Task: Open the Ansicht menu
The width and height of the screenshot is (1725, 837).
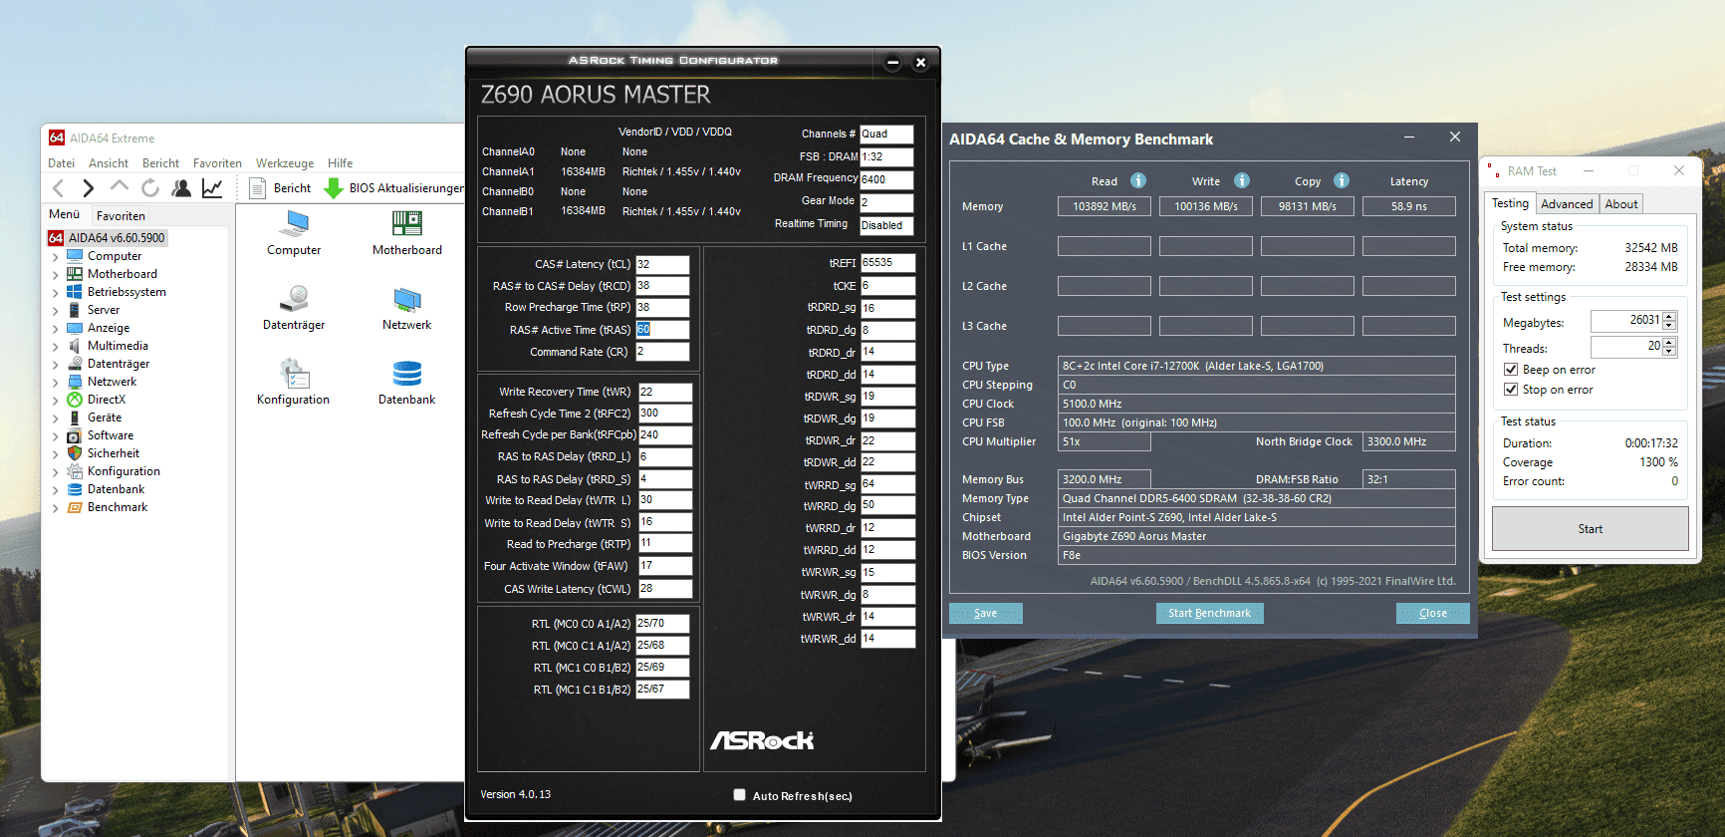Action: point(109,163)
